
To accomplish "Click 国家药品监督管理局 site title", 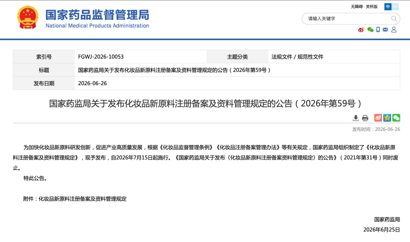I will point(97,15).
